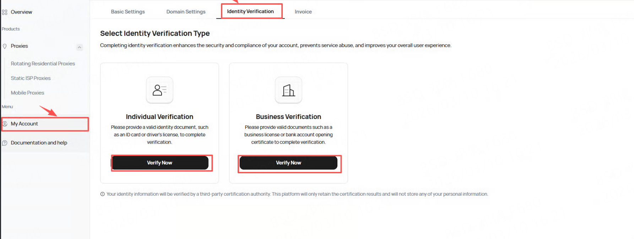Click the Individual Verification card title
The height and width of the screenshot is (239, 634).
pyautogui.click(x=159, y=116)
